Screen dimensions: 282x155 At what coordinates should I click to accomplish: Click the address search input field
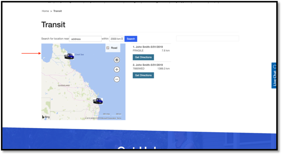[x=85, y=39]
